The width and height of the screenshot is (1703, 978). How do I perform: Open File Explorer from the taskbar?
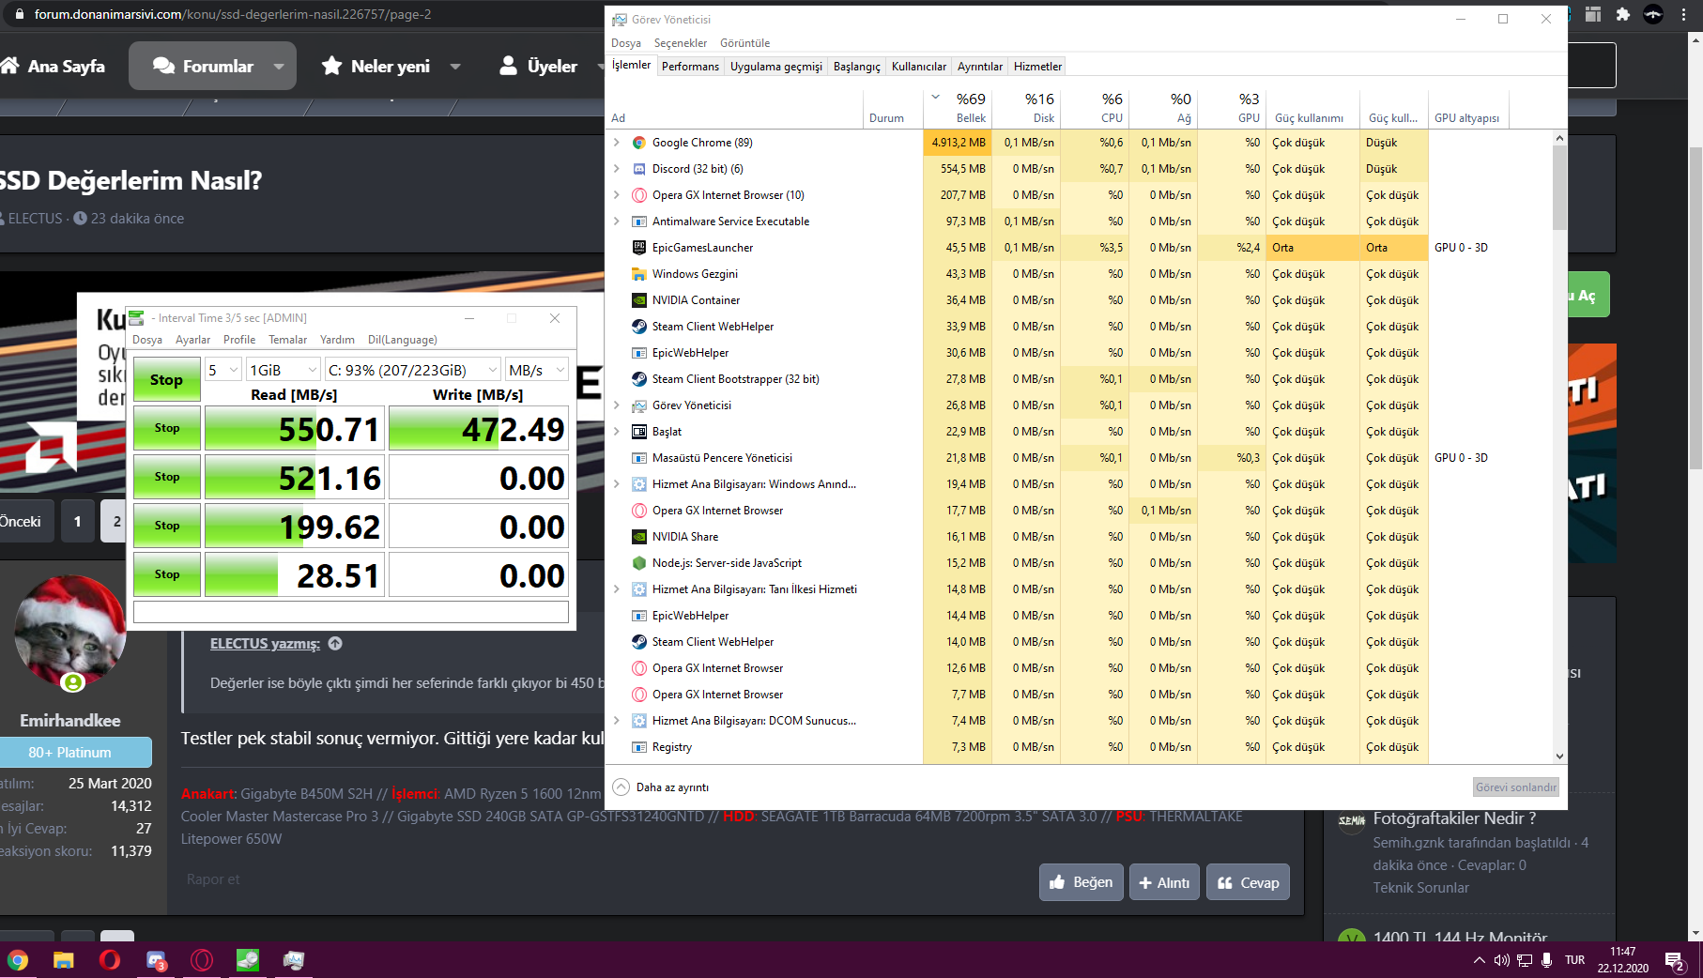[x=64, y=960]
